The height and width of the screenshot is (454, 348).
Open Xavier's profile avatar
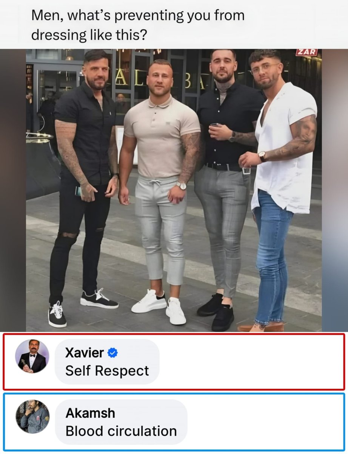click(32, 356)
